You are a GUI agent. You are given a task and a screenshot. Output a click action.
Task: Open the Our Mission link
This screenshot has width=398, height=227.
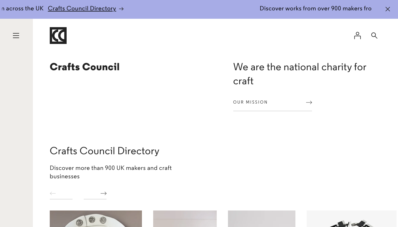273,102
